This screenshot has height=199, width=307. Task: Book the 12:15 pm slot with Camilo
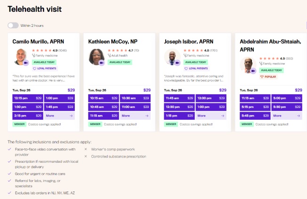click(28, 98)
